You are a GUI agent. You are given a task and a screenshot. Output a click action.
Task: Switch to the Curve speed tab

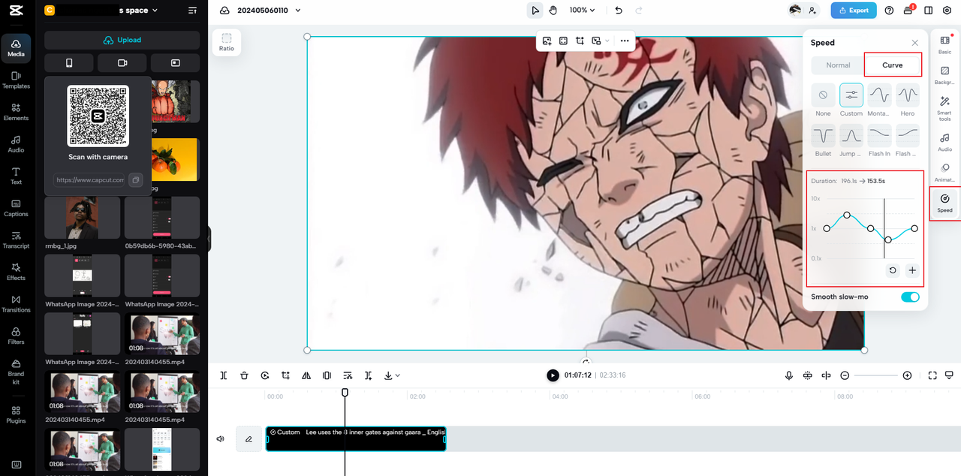tap(892, 65)
